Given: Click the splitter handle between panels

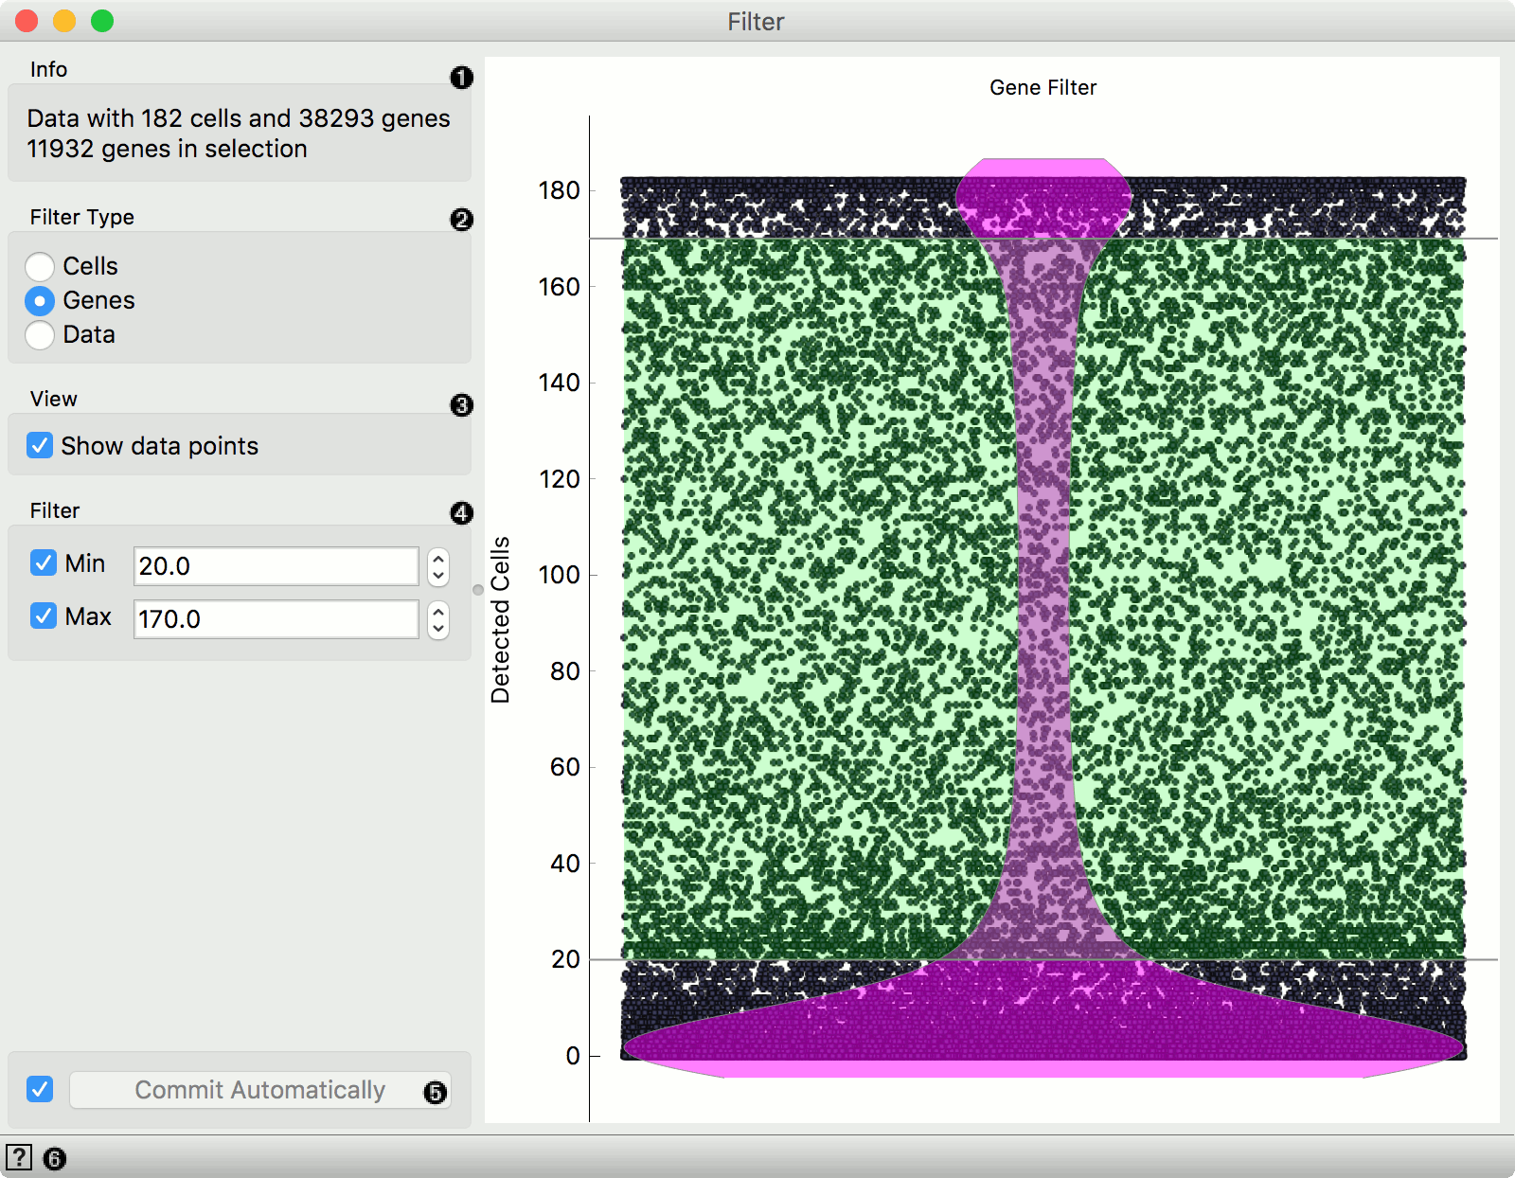Looking at the screenshot, I should [x=476, y=589].
